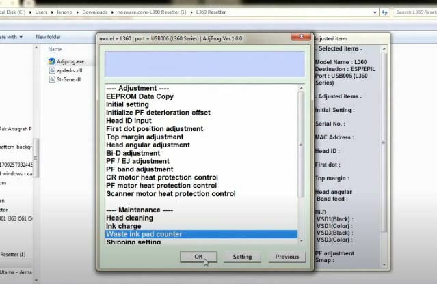Select 'Waste ink pad counter' entry
Viewport: 437px width, 284px height.
click(x=201, y=234)
